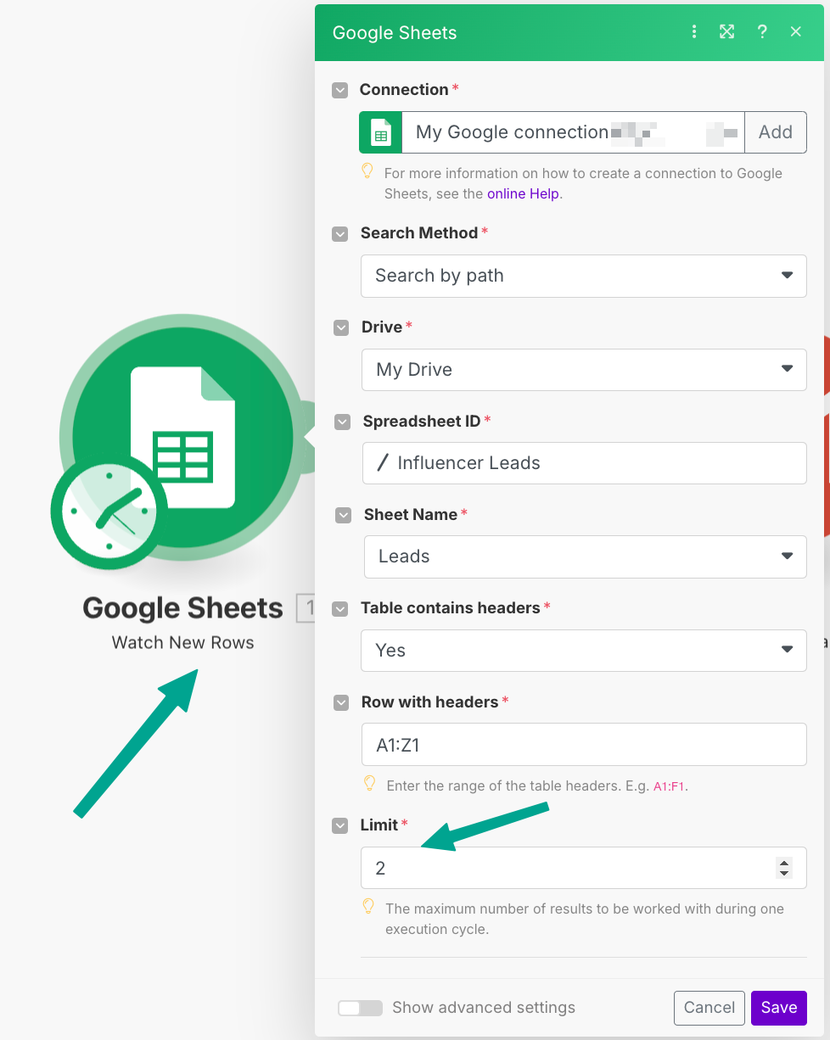
Task: Close the Google Sheets settings panel
Action: pos(796,32)
